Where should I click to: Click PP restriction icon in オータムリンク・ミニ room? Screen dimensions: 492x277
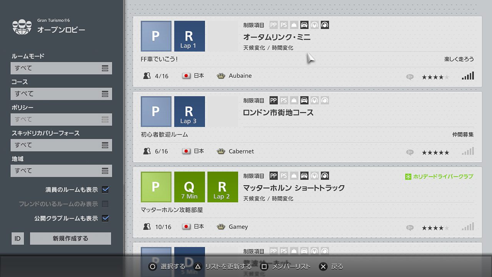(274, 25)
